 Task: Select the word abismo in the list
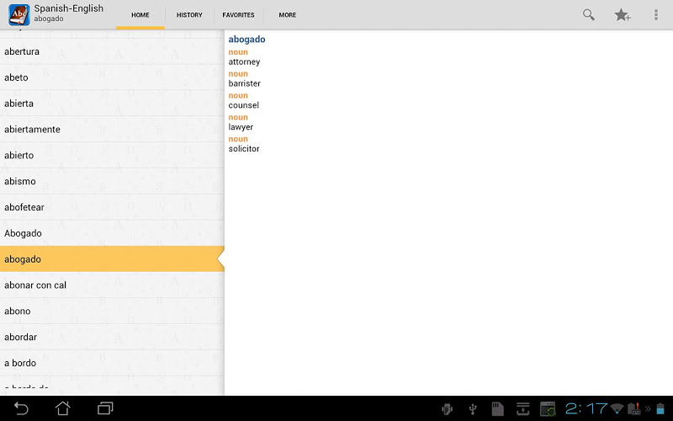[112, 181]
